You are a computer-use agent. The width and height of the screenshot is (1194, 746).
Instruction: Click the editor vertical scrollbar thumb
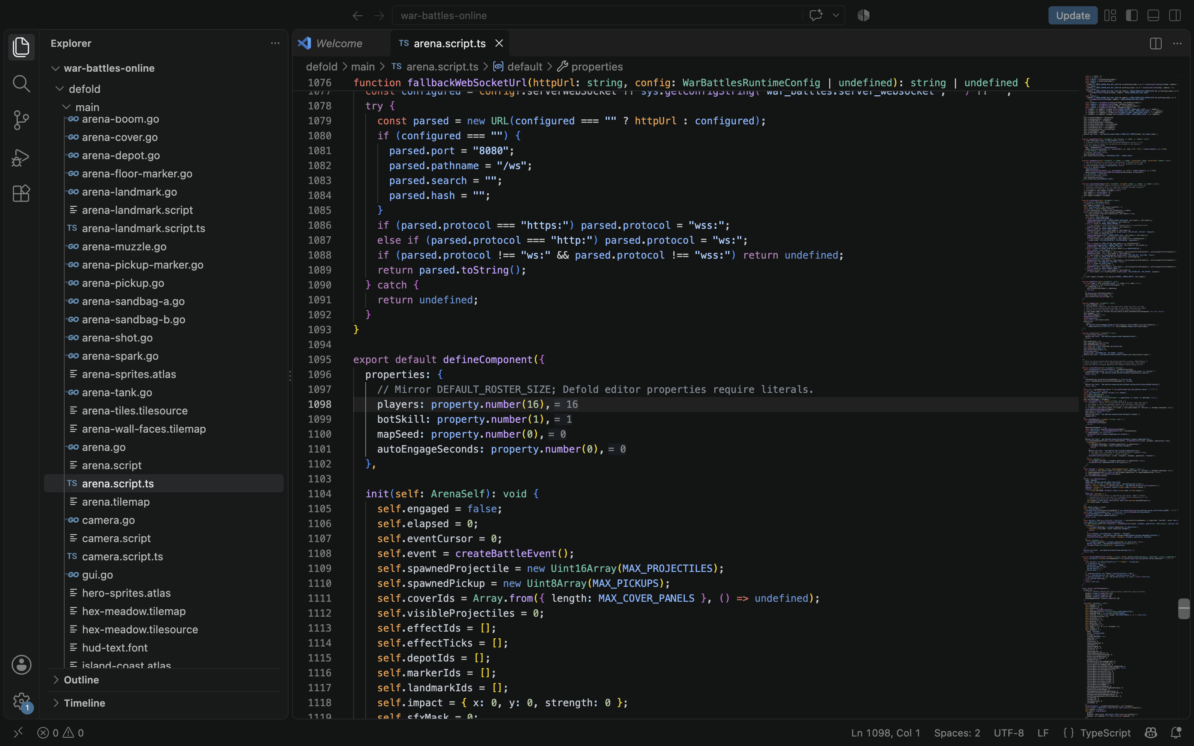coord(1184,608)
